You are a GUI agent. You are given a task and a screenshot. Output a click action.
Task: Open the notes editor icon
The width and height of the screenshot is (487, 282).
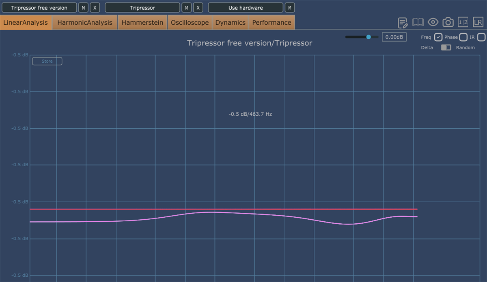point(403,23)
